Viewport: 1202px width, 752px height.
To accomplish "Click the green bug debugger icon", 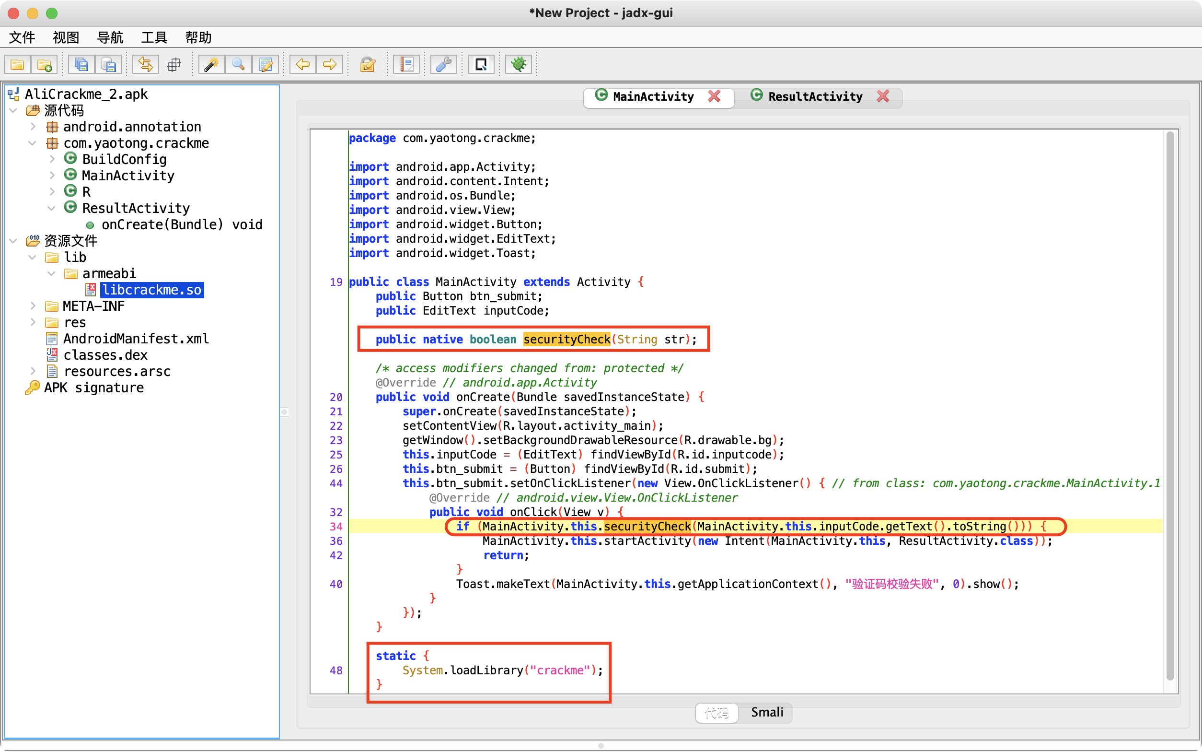I will click(x=518, y=65).
